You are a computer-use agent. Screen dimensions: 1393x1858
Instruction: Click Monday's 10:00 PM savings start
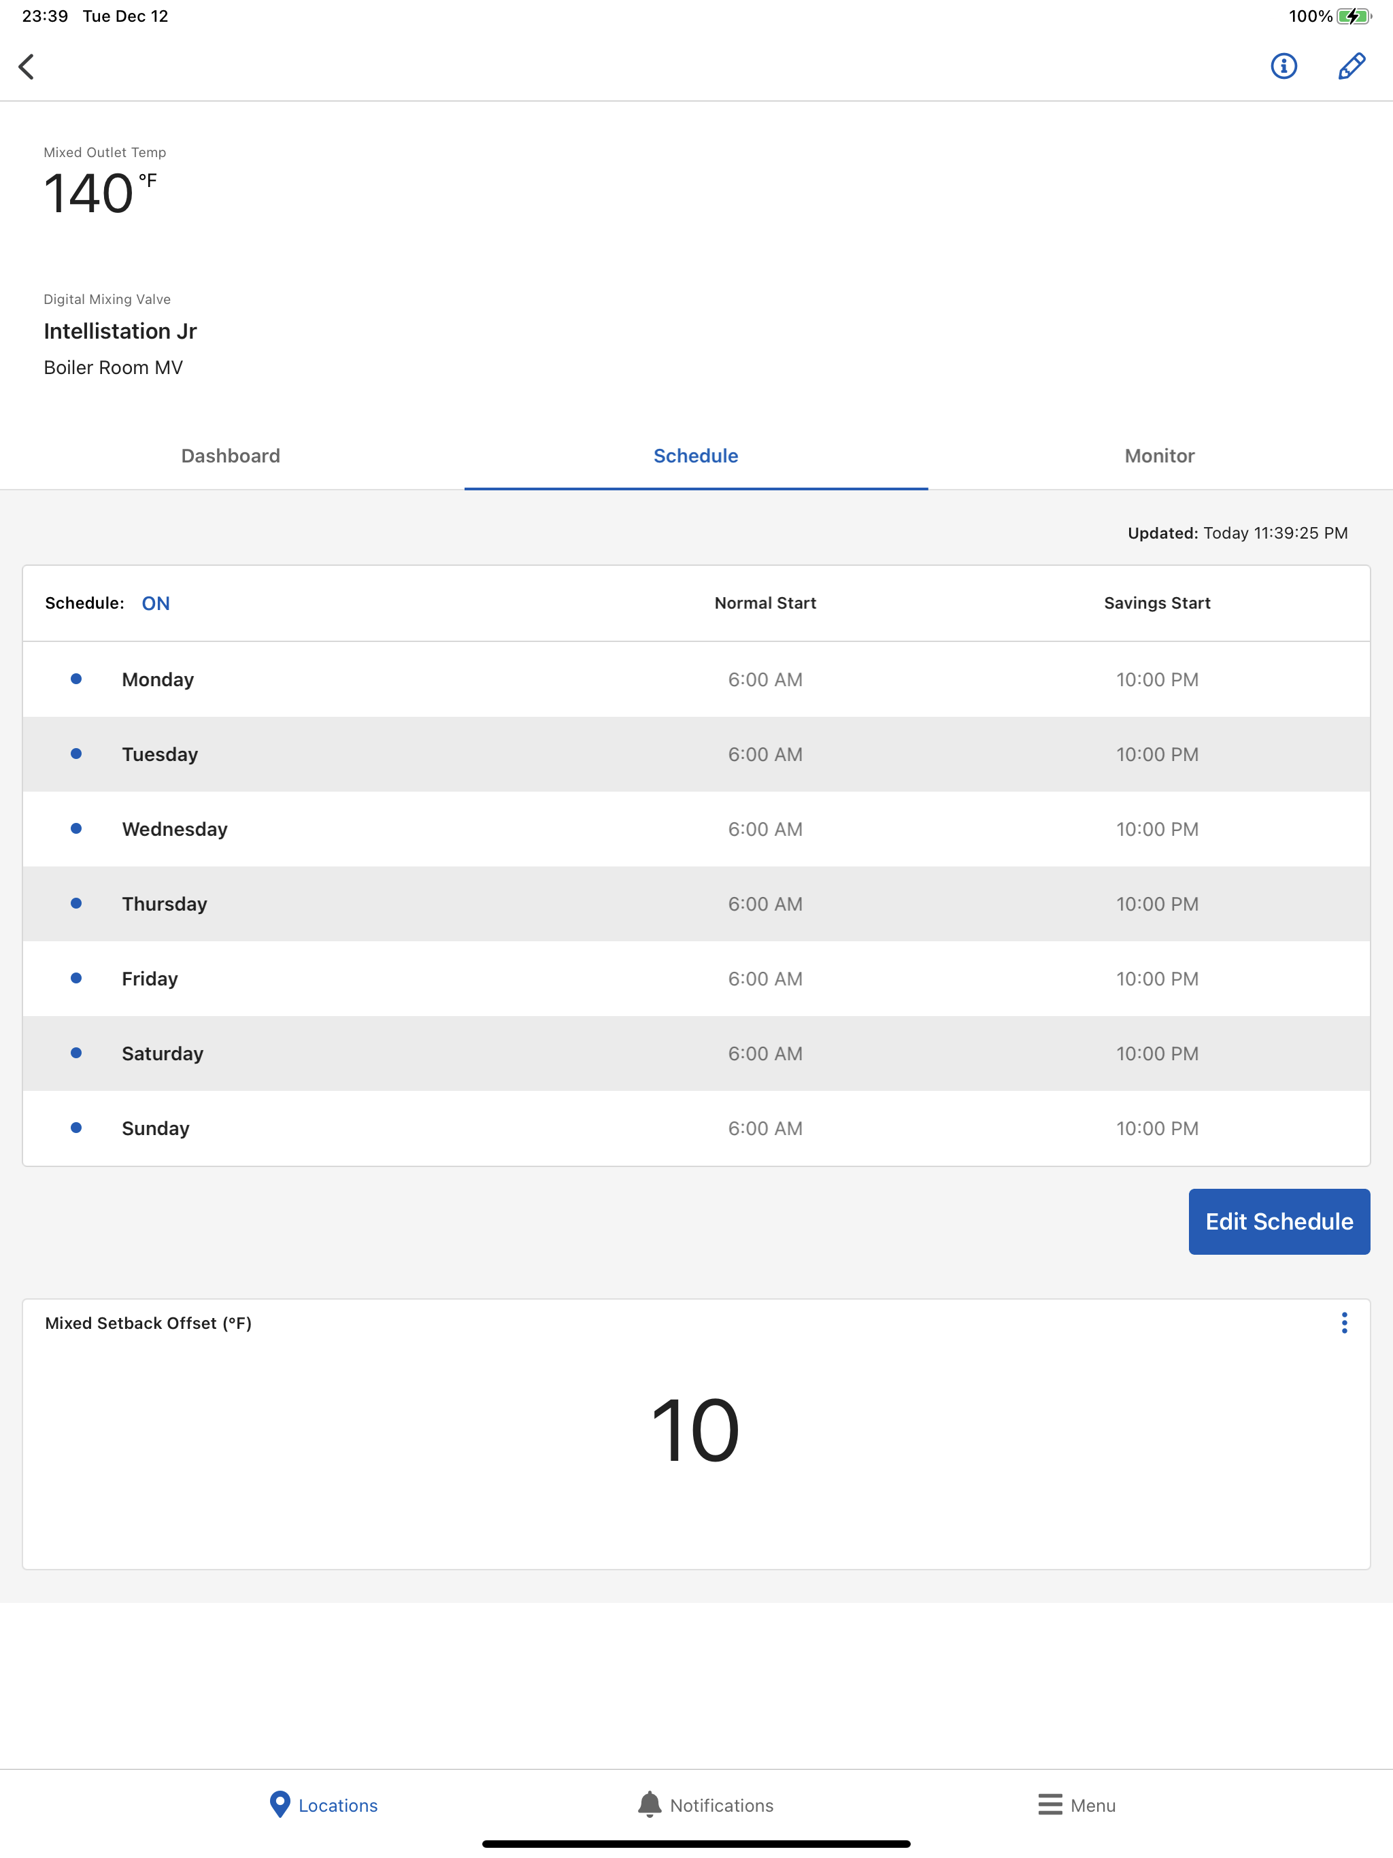pyautogui.click(x=1157, y=679)
